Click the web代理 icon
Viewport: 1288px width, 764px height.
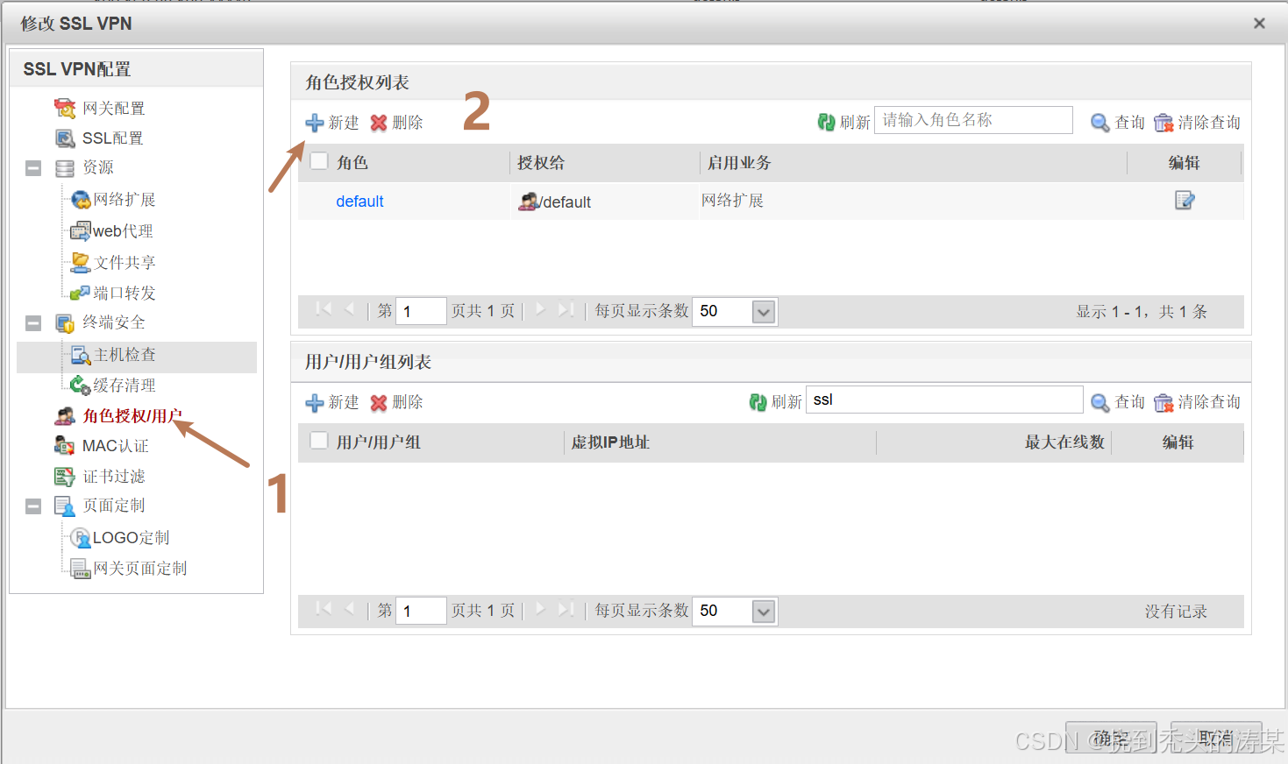pos(81,231)
